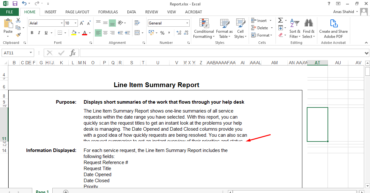Click the green FILE button

tap(10, 12)
